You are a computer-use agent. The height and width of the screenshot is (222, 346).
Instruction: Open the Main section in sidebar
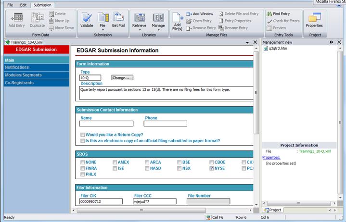tap(37, 60)
